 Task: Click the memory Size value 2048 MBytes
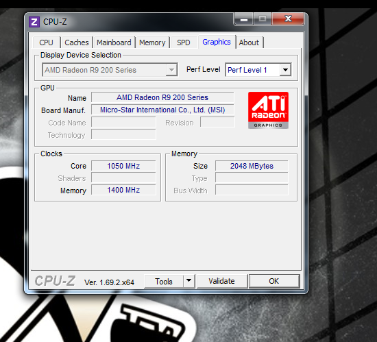coord(252,166)
